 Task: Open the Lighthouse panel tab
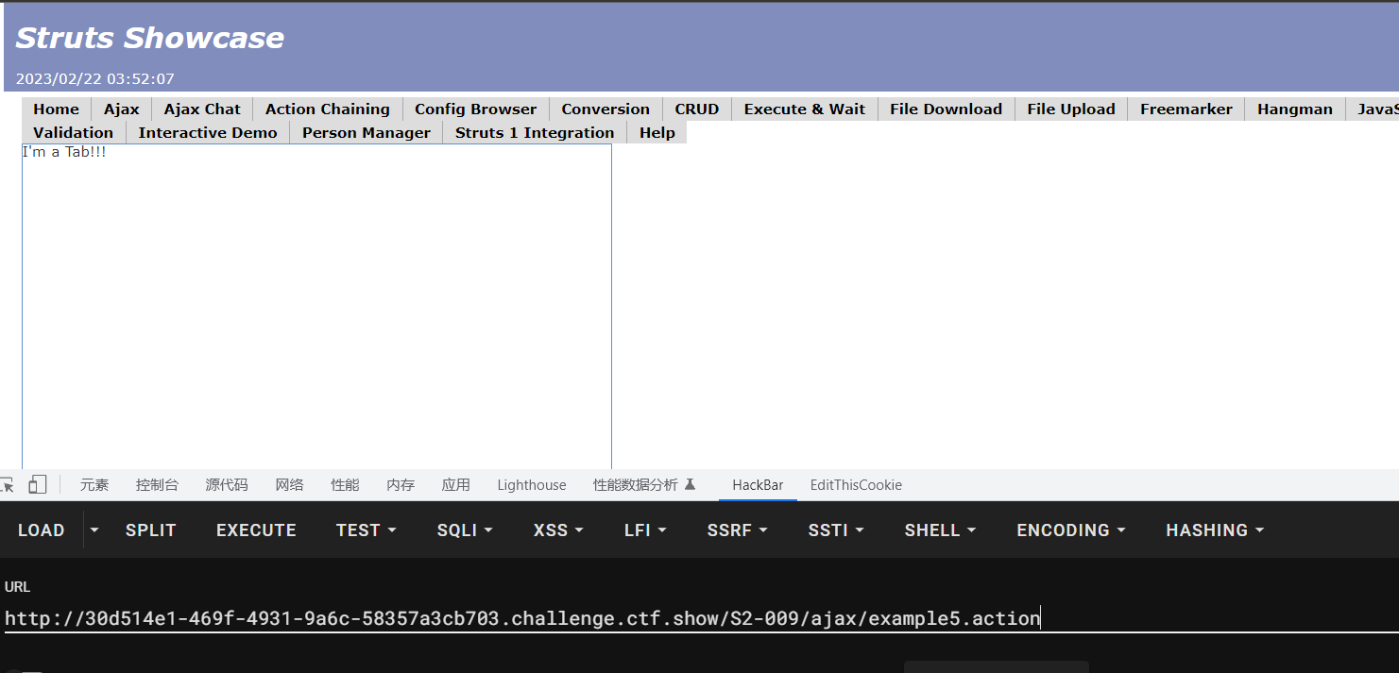coord(532,485)
